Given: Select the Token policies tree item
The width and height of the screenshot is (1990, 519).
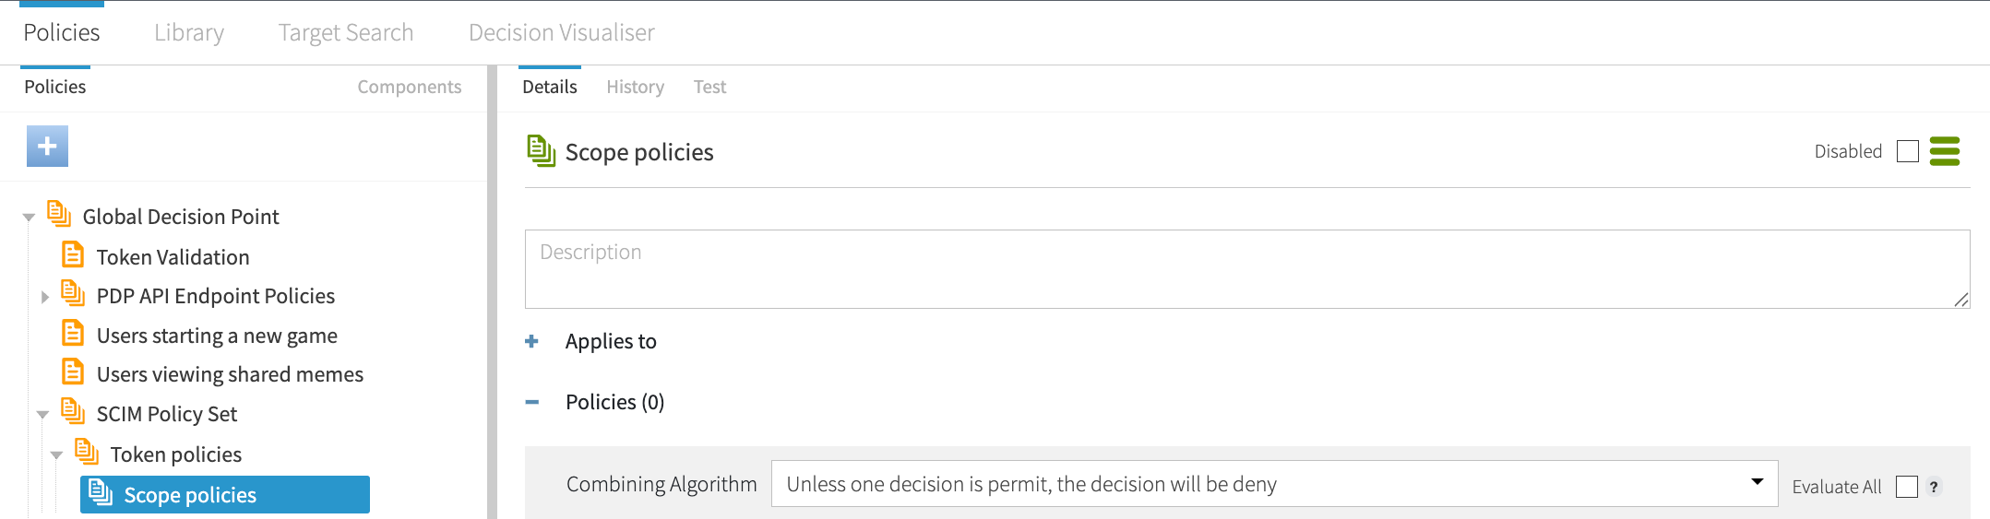Looking at the screenshot, I should (175, 454).
